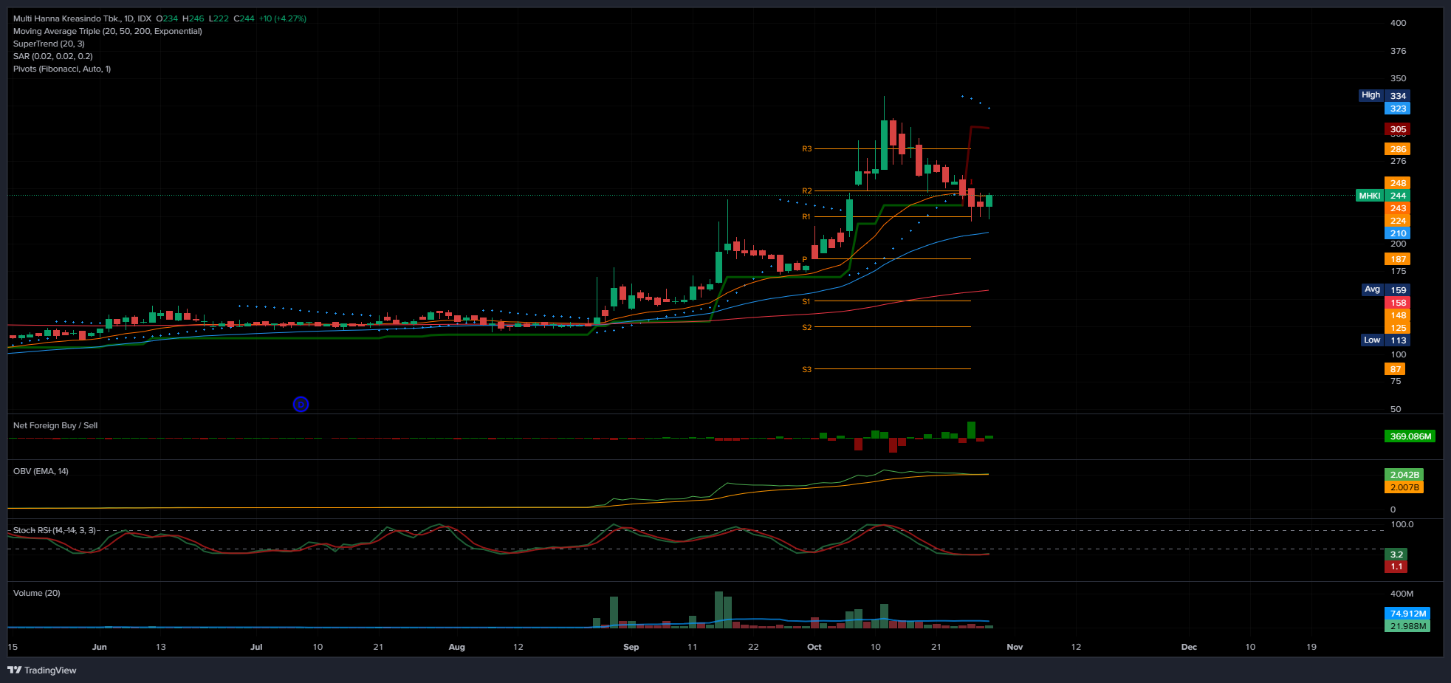1451x683 pixels.
Task: Click the Jul label on the time axis
Action: [x=256, y=647]
